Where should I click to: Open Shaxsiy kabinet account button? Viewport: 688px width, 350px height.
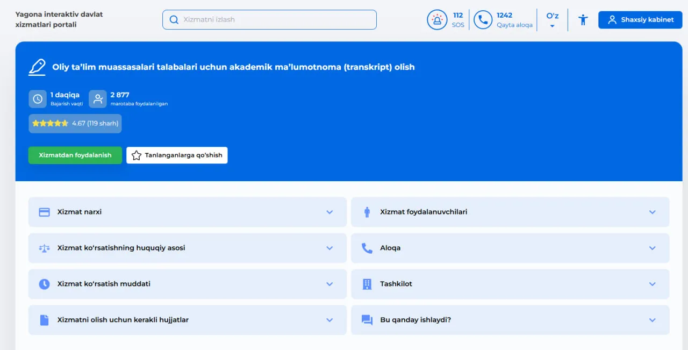coord(640,20)
